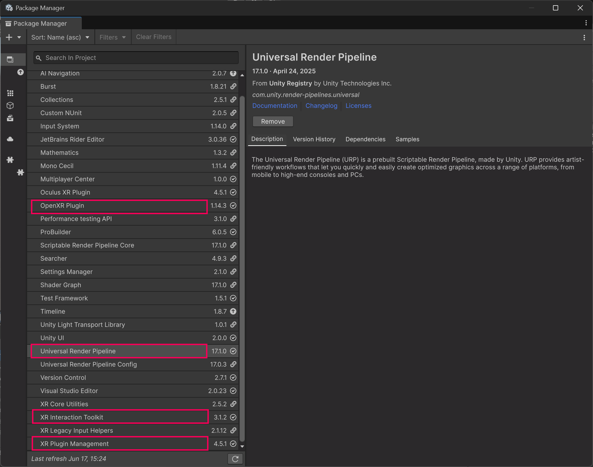This screenshot has height=467, width=593.
Task: Open the window tab's kebab menu
Action: 586,23
